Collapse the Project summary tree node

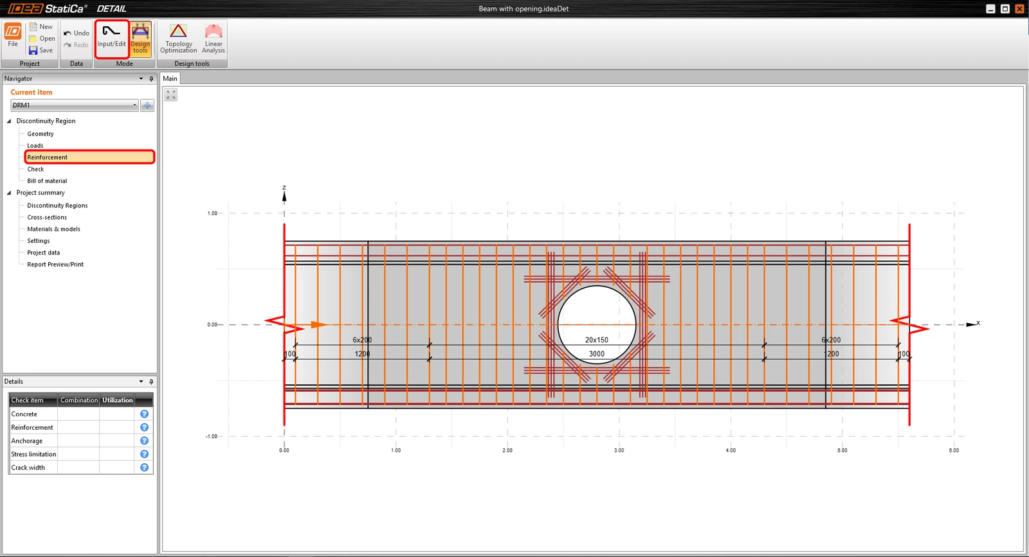(9, 193)
